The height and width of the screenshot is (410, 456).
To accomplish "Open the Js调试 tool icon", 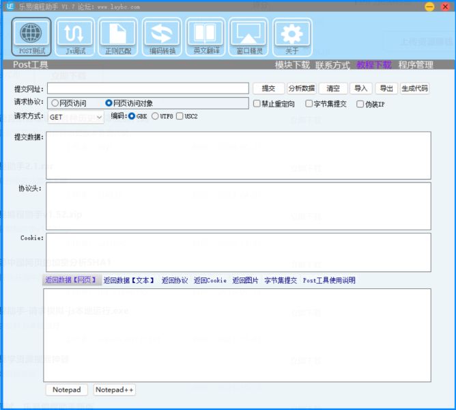I will pyautogui.click(x=75, y=36).
